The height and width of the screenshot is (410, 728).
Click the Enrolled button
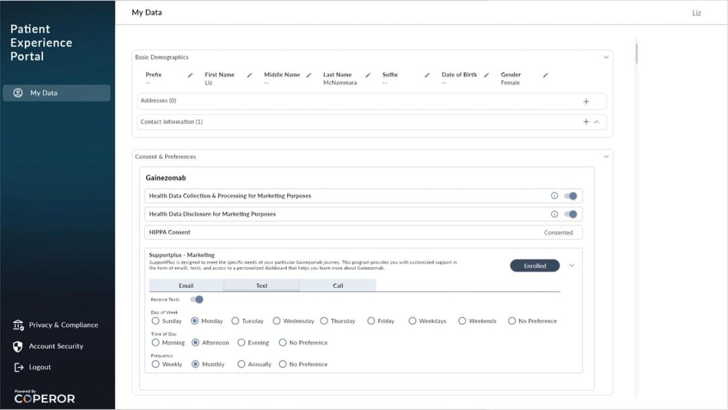click(x=535, y=265)
